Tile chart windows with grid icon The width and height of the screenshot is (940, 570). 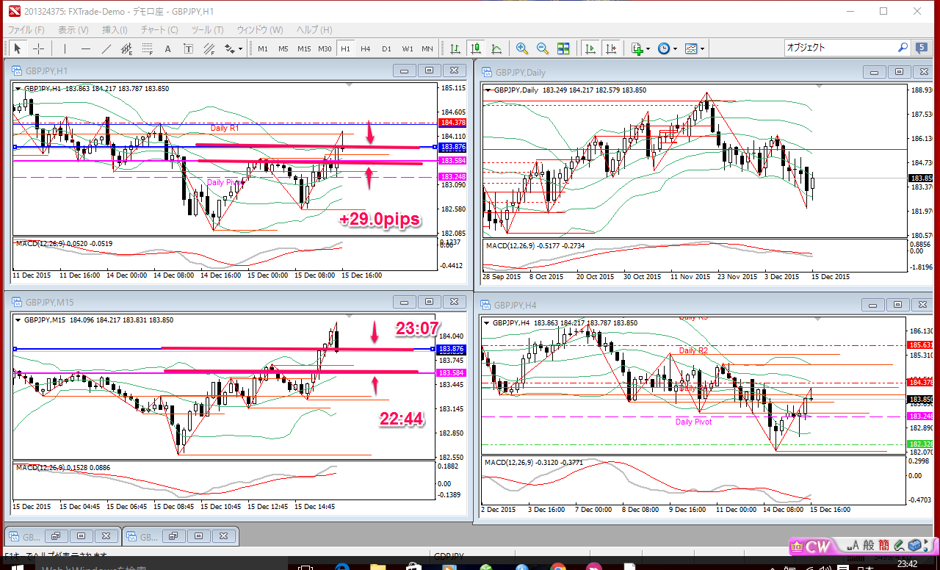(x=563, y=48)
